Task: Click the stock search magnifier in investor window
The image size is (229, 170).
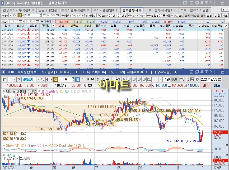Action: point(15,15)
